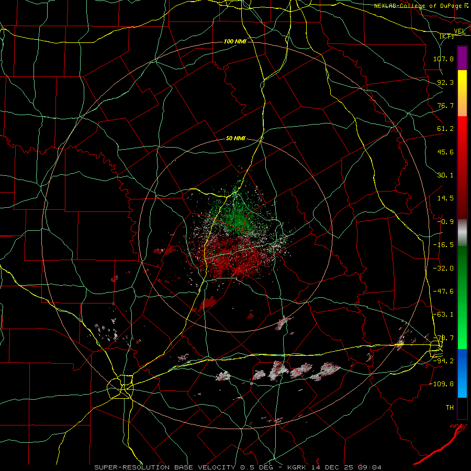Click the green inbound velocity echo cluster
This screenshot has height=471, width=471.
coord(237,212)
